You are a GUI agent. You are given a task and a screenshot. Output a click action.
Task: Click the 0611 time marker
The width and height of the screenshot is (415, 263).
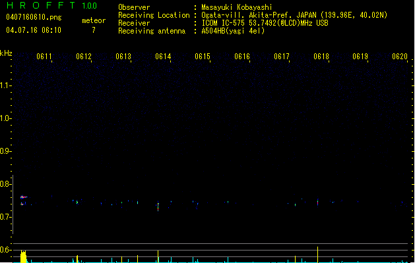[44, 57]
